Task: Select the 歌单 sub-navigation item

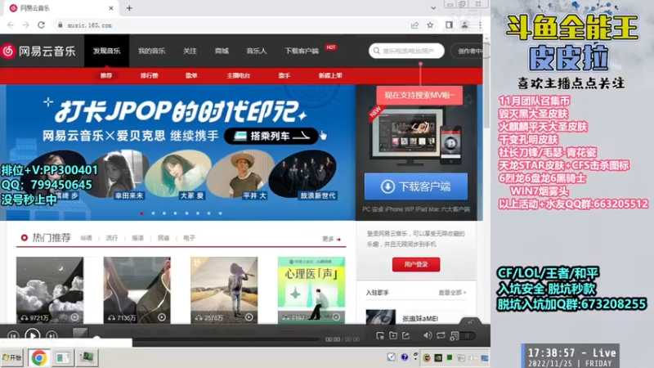Action: tap(191, 75)
